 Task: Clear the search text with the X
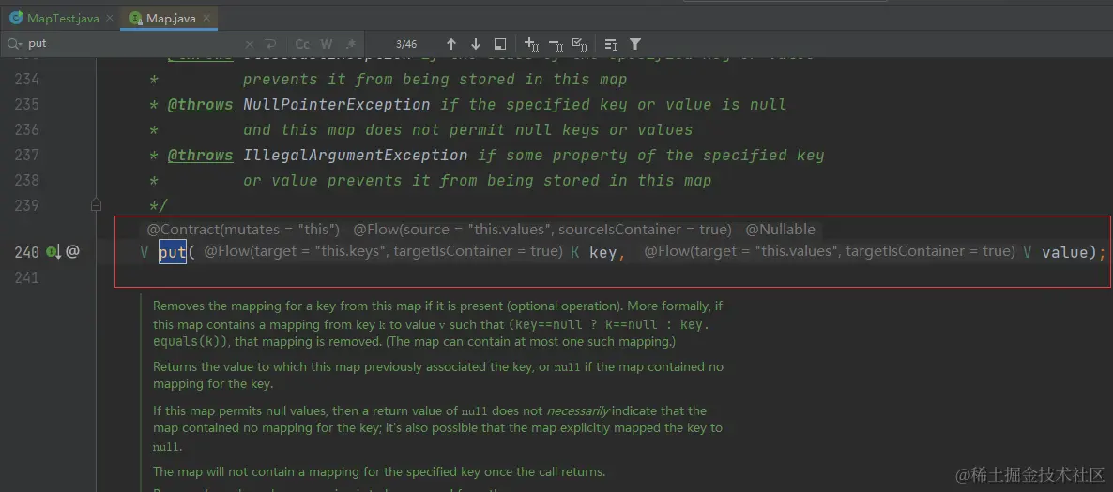[249, 44]
